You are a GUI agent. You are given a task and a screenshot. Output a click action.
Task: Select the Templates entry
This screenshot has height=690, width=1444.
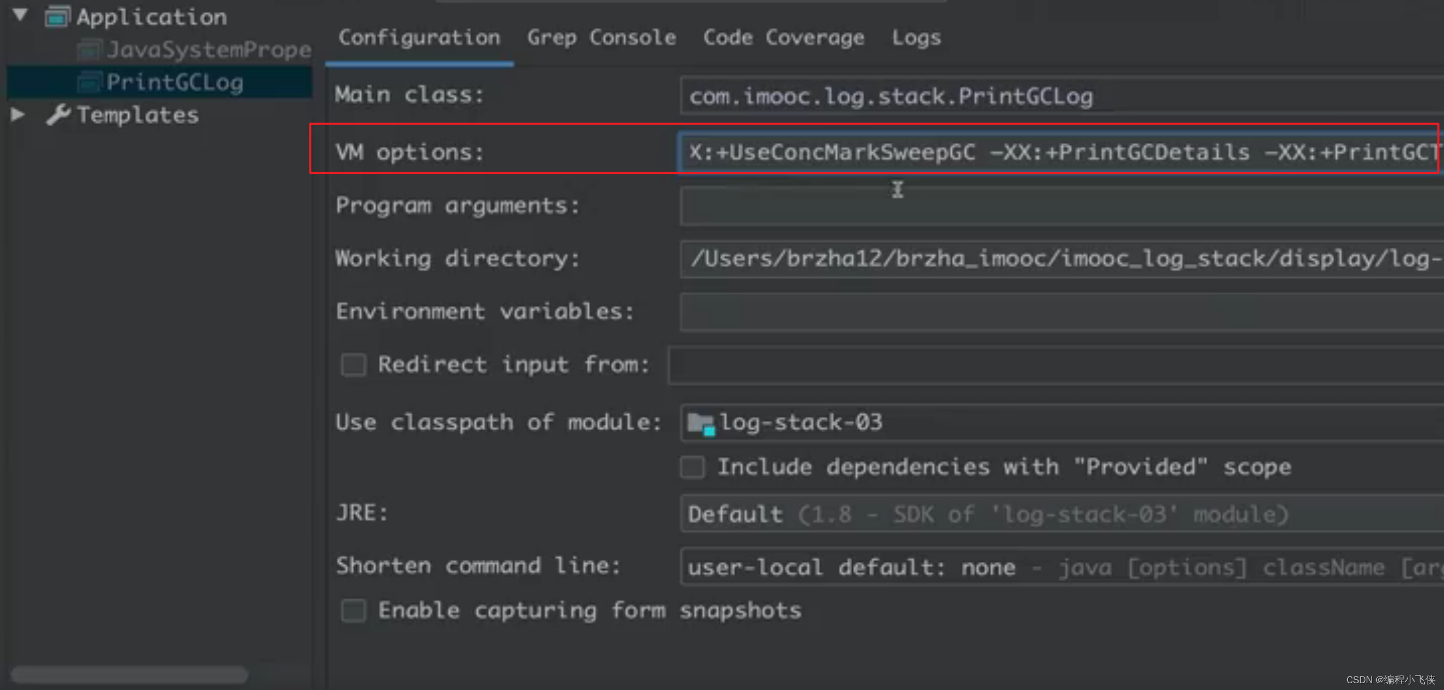[x=138, y=115]
